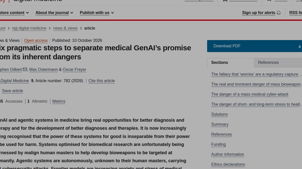302x169 pixels.
Task: Expand the About the journal menu
Action: (x=54, y=13)
